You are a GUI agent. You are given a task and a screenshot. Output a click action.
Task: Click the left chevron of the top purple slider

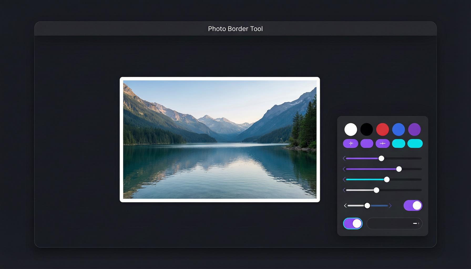click(x=344, y=158)
